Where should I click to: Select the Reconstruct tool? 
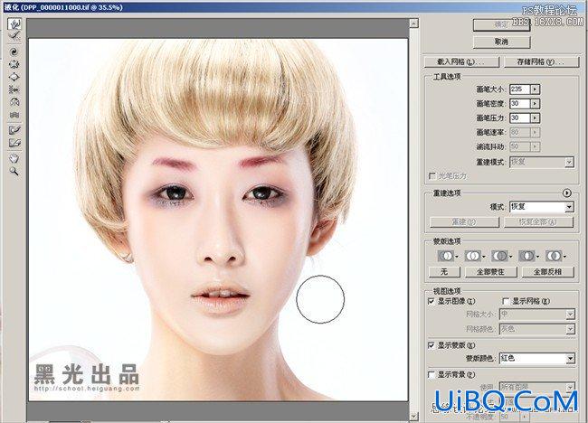14,36
